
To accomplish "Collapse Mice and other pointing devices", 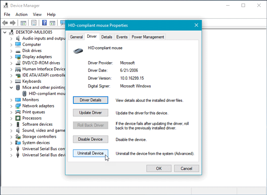I will (11, 88).
